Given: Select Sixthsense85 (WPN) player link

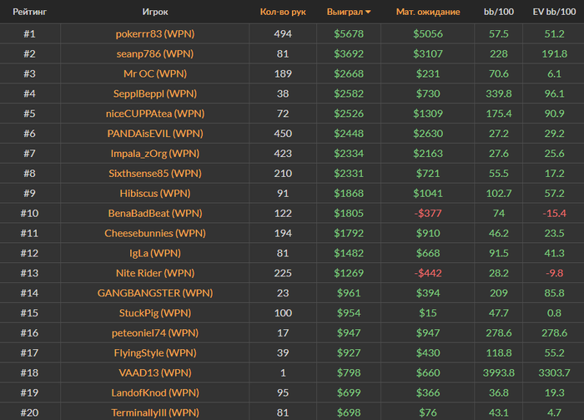Looking at the screenshot, I should tap(154, 174).
